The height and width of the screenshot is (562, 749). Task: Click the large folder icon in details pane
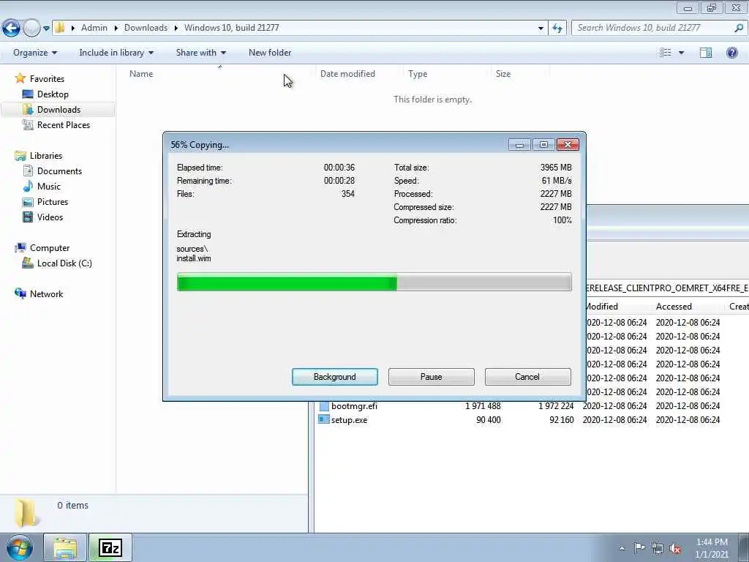[x=26, y=512]
